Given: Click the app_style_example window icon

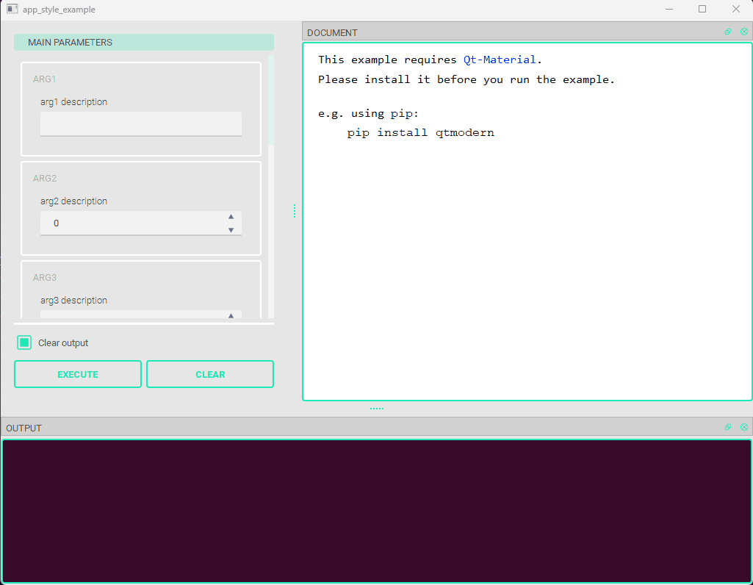Looking at the screenshot, I should pos(12,9).
